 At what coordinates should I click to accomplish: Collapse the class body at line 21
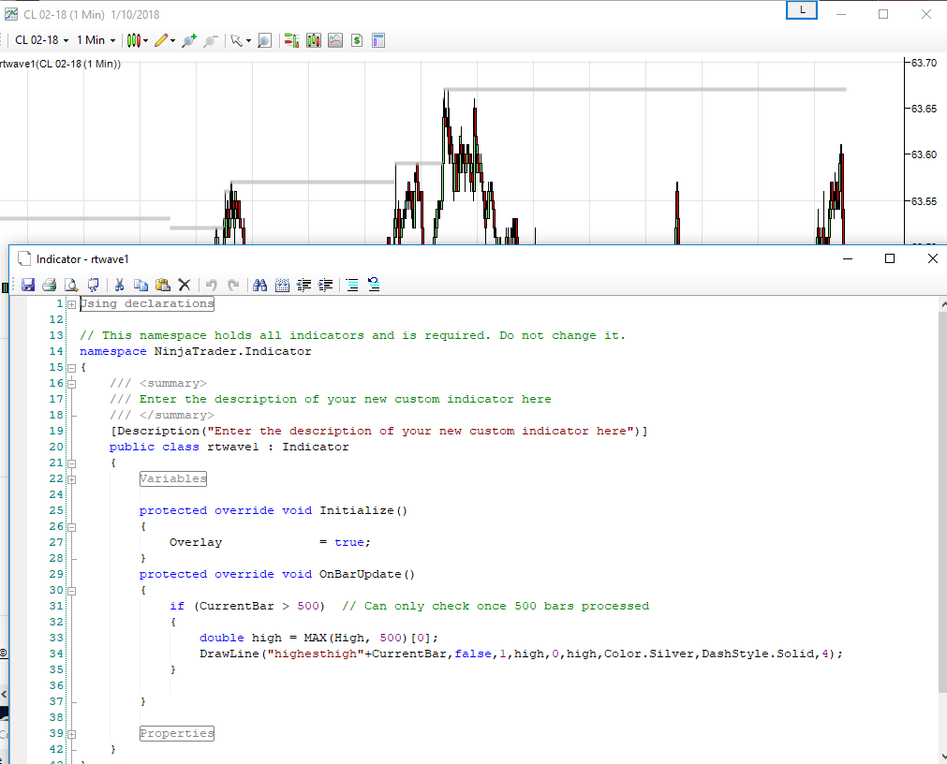(x=72, y=463)
